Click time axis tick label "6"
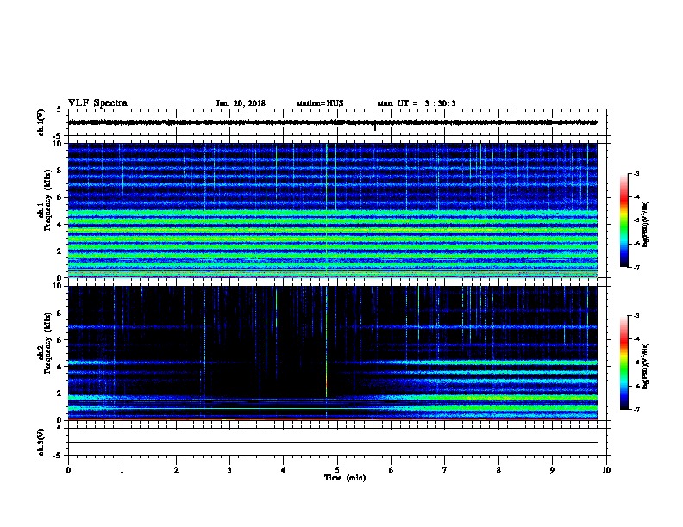This screenshot has width=683, height=527. [392, 470]
